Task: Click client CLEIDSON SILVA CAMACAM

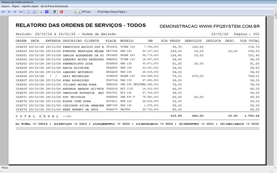Action: pyautogui.click(x=83, y=106)
